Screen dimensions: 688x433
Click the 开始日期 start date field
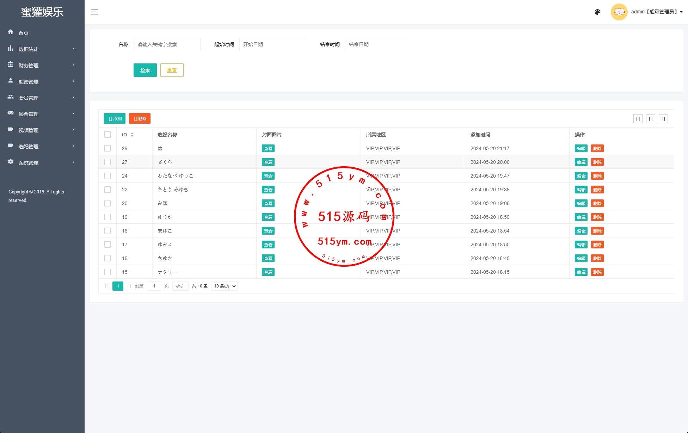(x=272, y=44)
